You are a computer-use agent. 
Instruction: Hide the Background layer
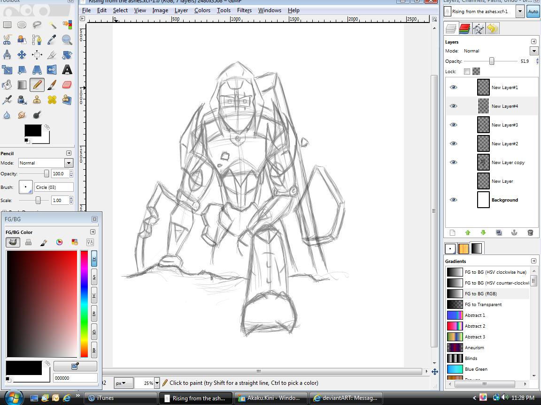[453, 200]
